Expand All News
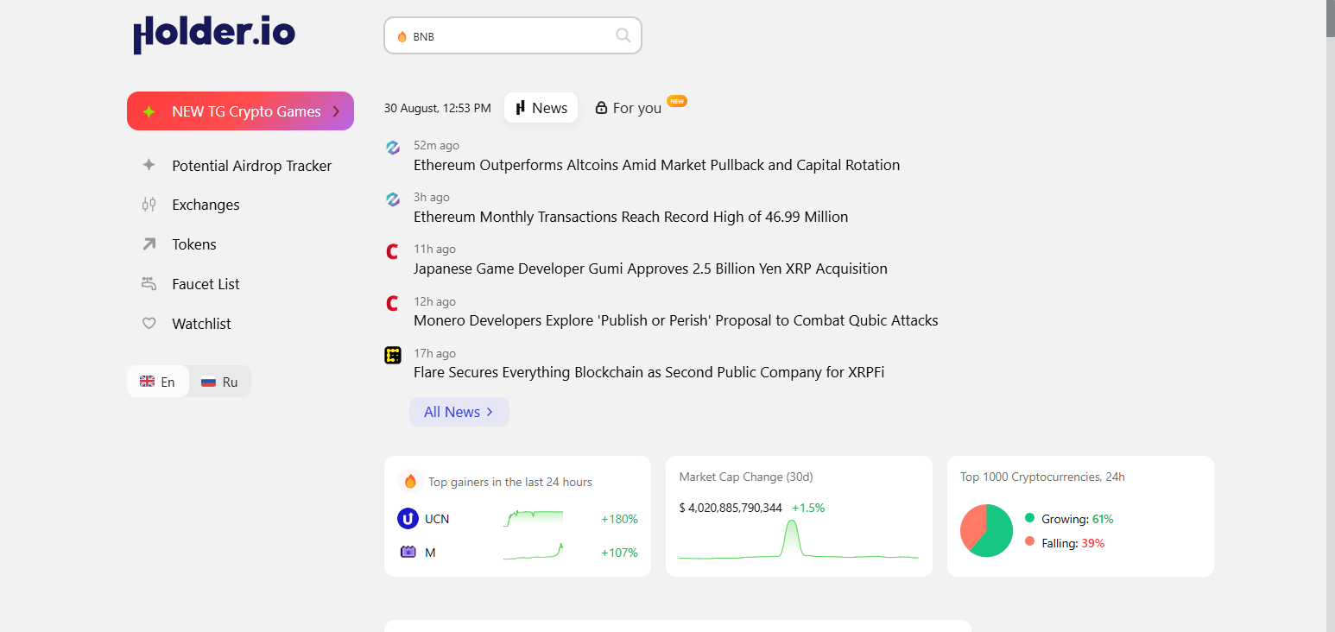This screenshot has width=1335, height=632. (459, 412)
